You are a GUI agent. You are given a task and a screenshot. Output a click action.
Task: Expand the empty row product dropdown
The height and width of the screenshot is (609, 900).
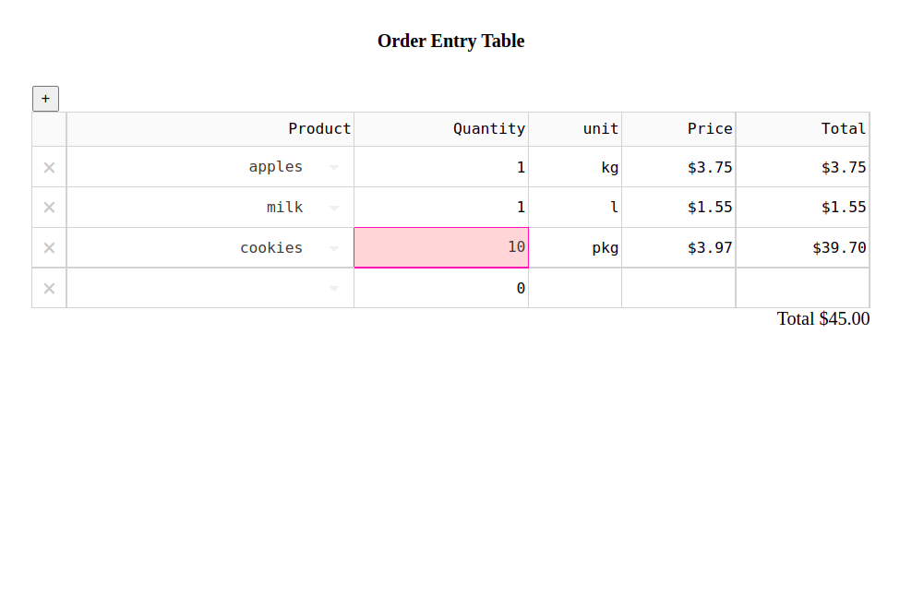(x=334, y=289)
